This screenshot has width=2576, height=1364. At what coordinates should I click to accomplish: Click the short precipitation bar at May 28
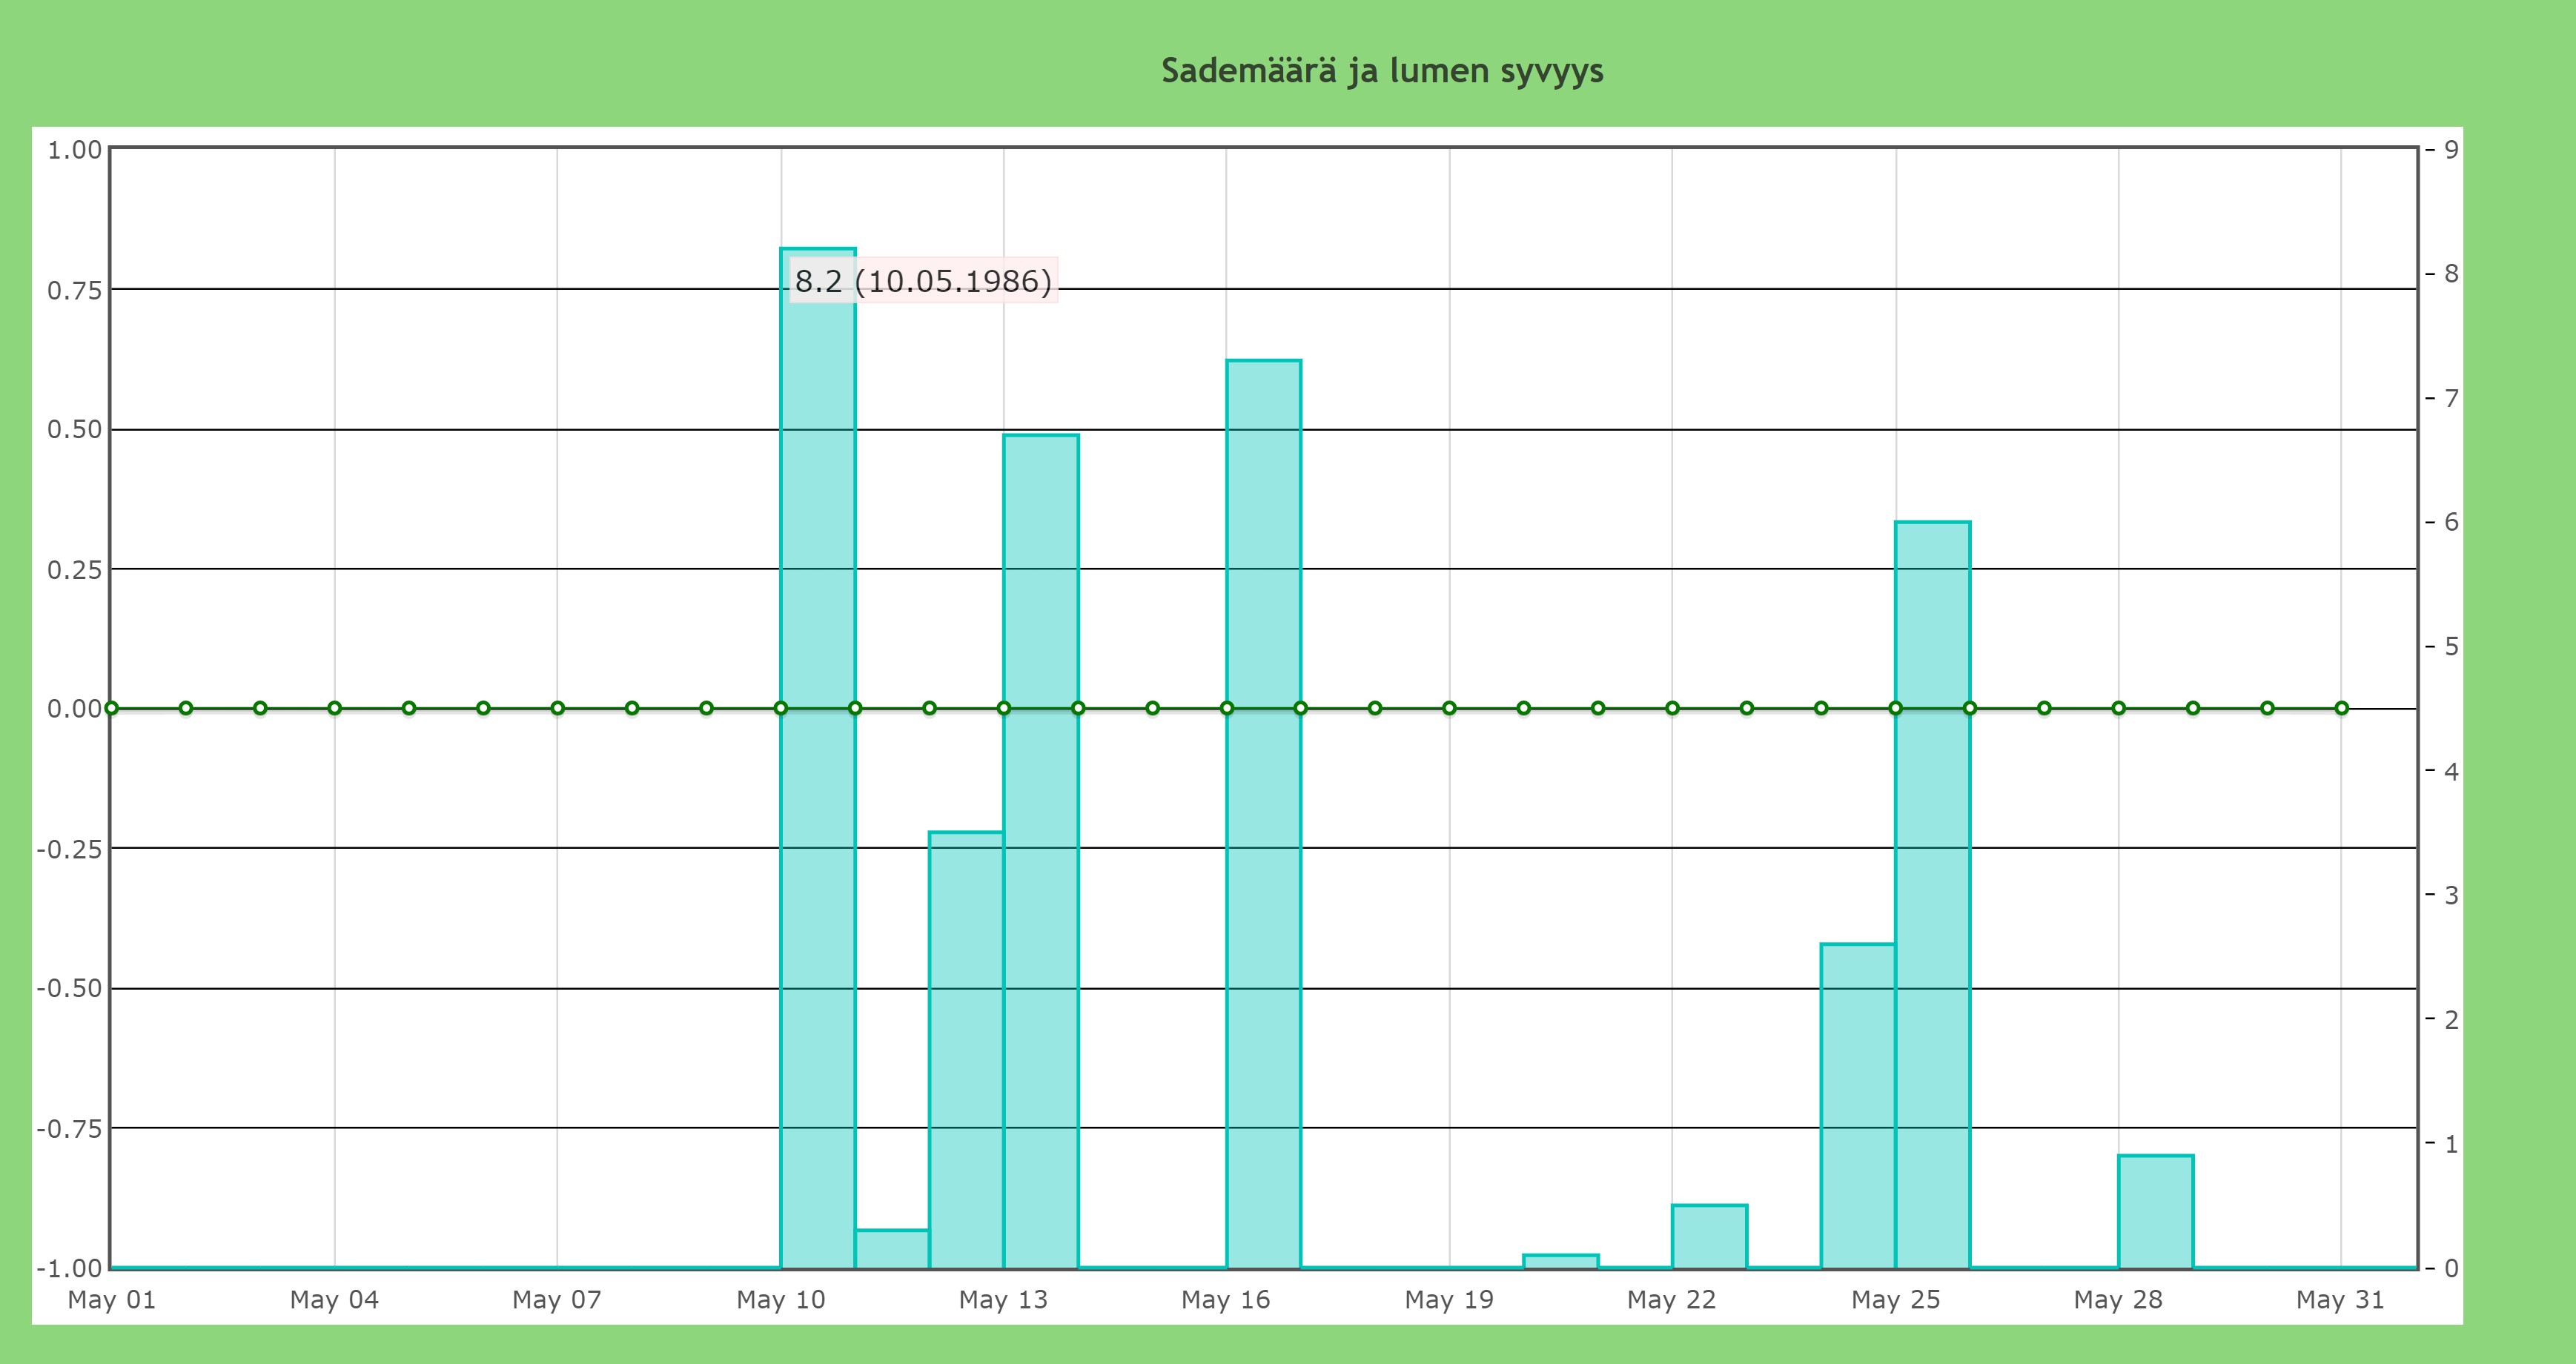coord(2155,1212)
